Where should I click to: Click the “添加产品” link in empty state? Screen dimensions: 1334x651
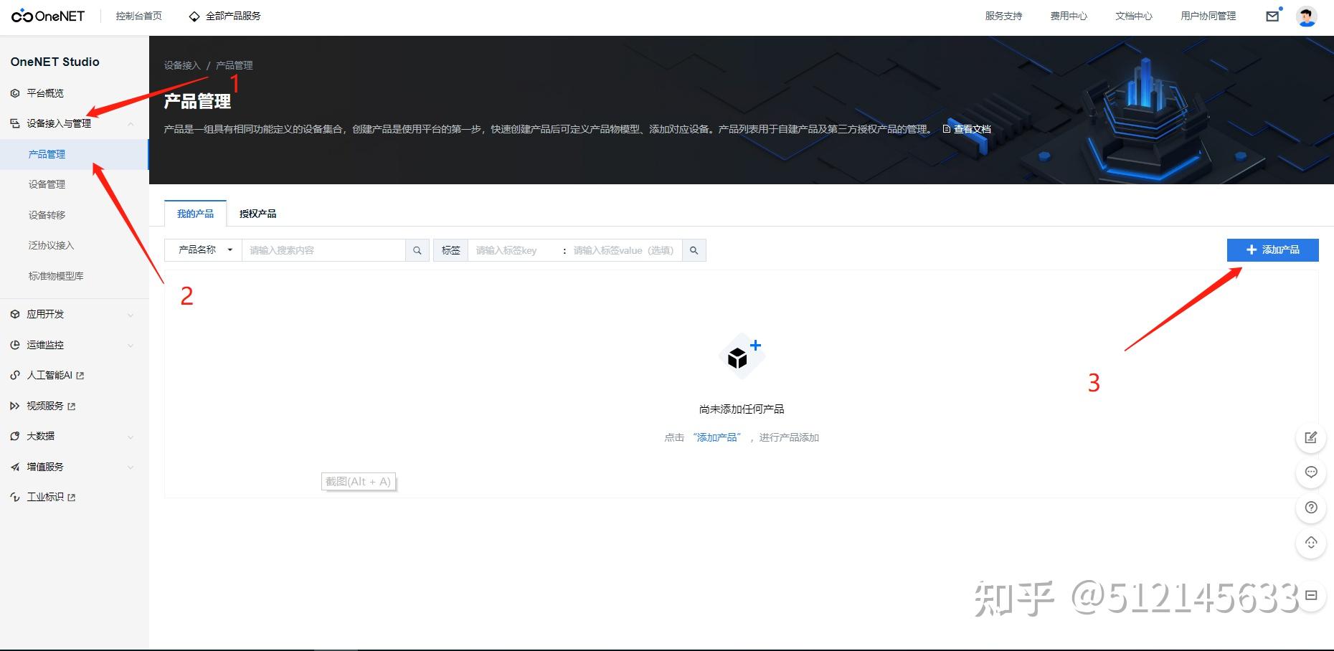tap(716, 437)
